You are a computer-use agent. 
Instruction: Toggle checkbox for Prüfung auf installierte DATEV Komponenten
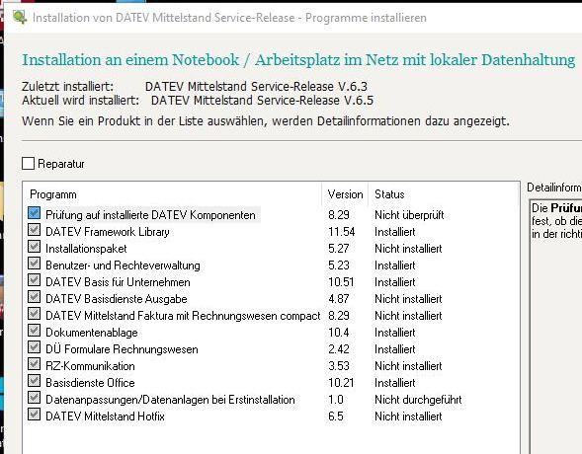click(35, 213)
